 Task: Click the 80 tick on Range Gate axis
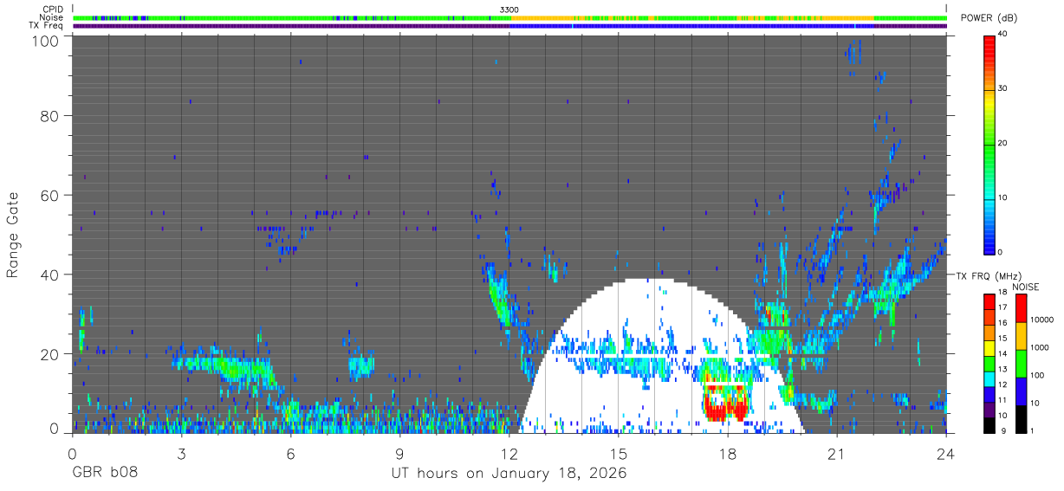pos(50,115)
